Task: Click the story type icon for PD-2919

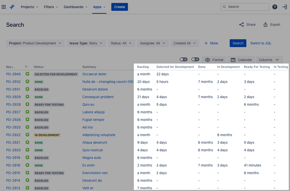Action: click(x=27, y=158)
